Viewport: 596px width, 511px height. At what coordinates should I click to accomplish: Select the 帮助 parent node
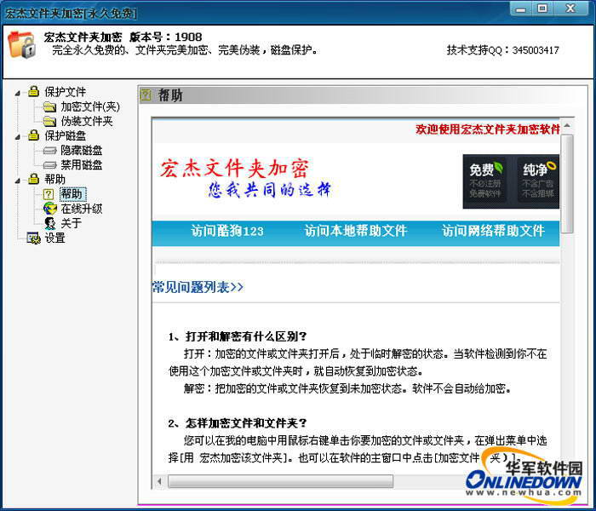tap(54, 179)
